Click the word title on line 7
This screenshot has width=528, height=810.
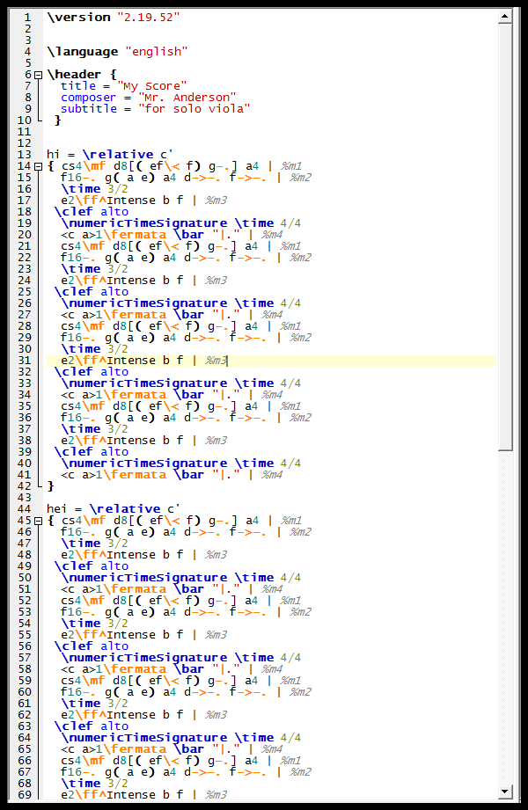[x=78, y=86]
